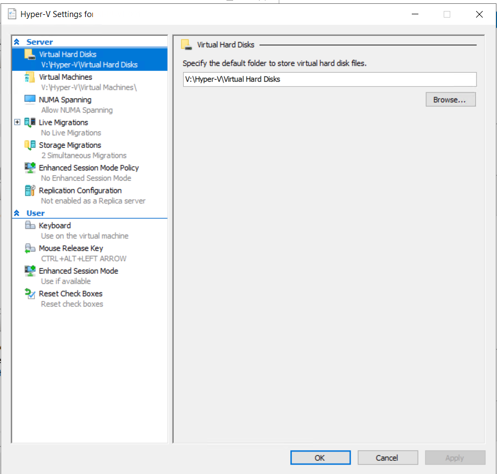Viewport: 497px width, 474px height.
Task: Click 'V:\Hyper-V\Virtual Machines\' path text
Action: tap(89, 87)
